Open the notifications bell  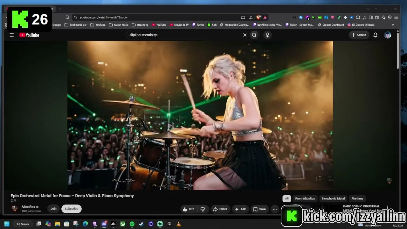click(376, 35)
